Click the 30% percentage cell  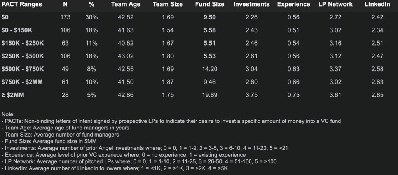point(92,17)
